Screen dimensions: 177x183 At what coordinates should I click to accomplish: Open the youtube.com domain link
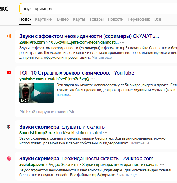[x=31, y=79]
